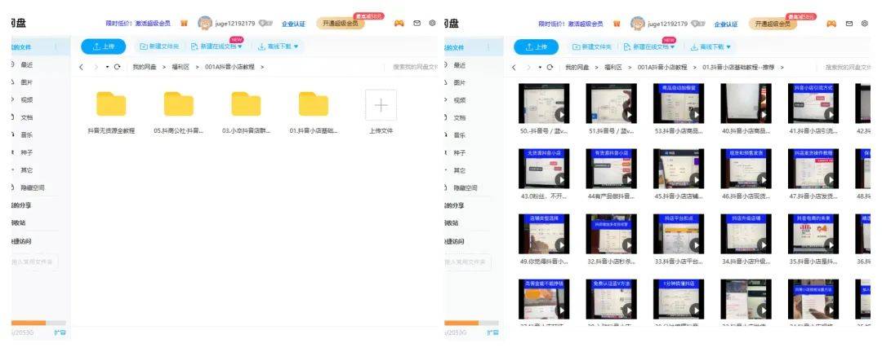Open the navigation history dropdown arrow in the right window
This screenshot has height=352, width=882.
point(540,68)
